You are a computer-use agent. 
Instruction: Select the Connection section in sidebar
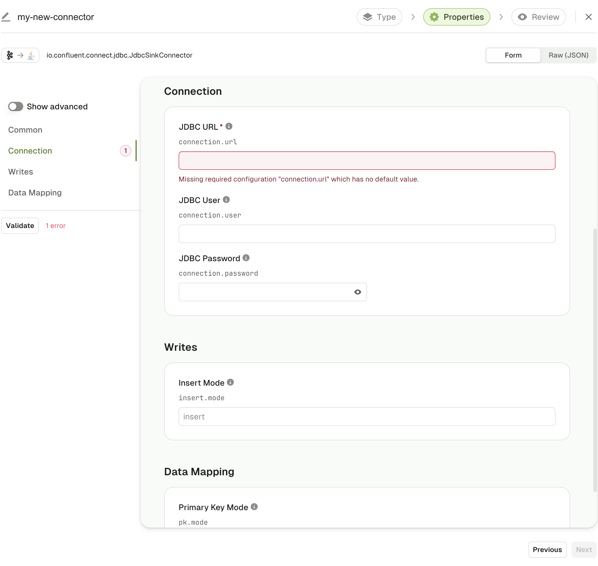(x=30, y=150)
